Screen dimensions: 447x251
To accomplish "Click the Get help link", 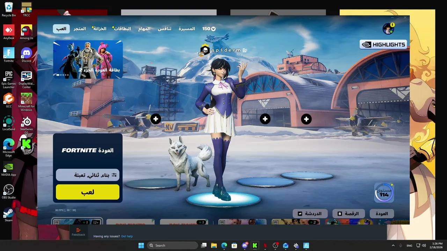I will (127, 236).
